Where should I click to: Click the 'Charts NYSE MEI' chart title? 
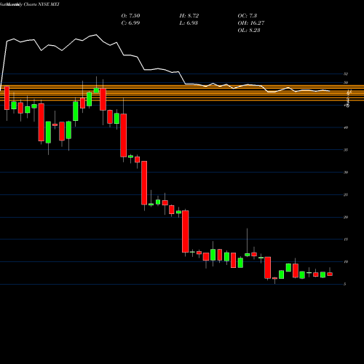click(x=41, y=4)
